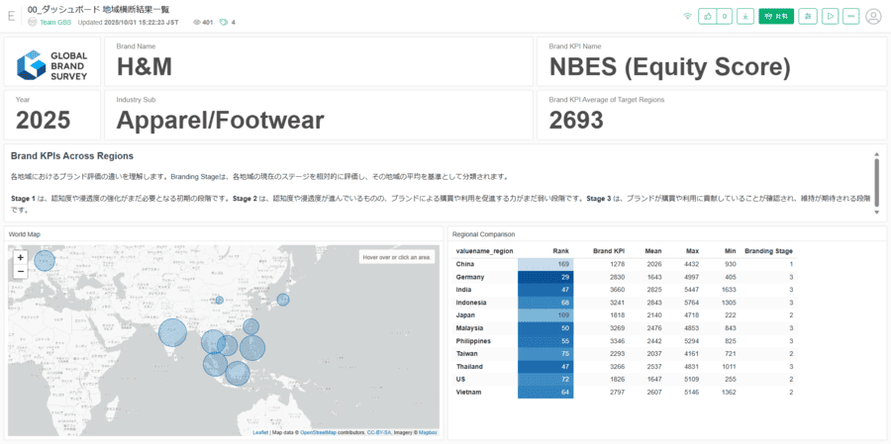
Task: Click Vietnam's Brand KPI value 2797
Action: click(617, 392)
